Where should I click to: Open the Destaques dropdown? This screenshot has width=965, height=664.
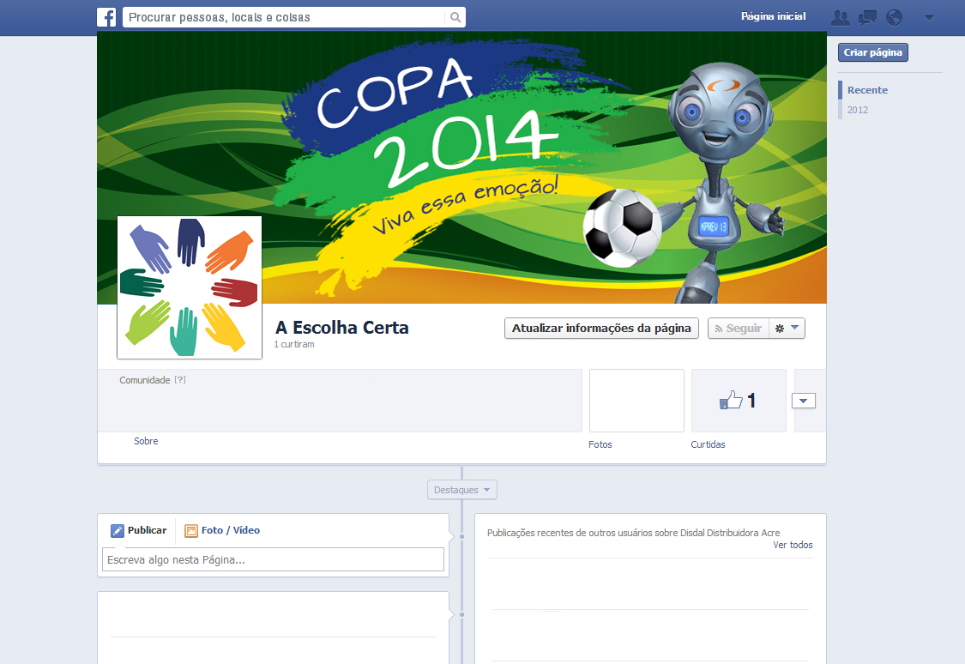click(462, 490)
